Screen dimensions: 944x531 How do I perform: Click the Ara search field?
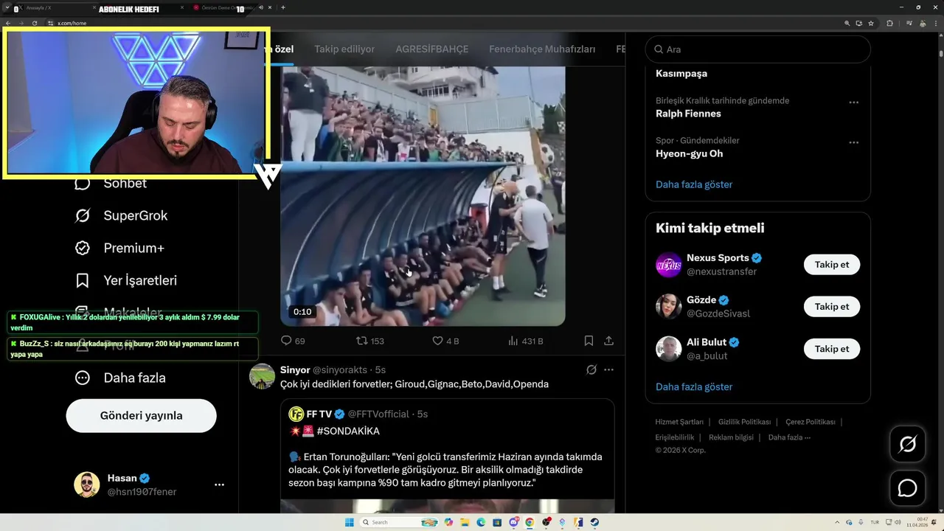coord(758,49)
